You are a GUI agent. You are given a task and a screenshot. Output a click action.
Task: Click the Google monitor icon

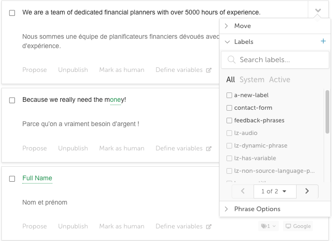288,226
